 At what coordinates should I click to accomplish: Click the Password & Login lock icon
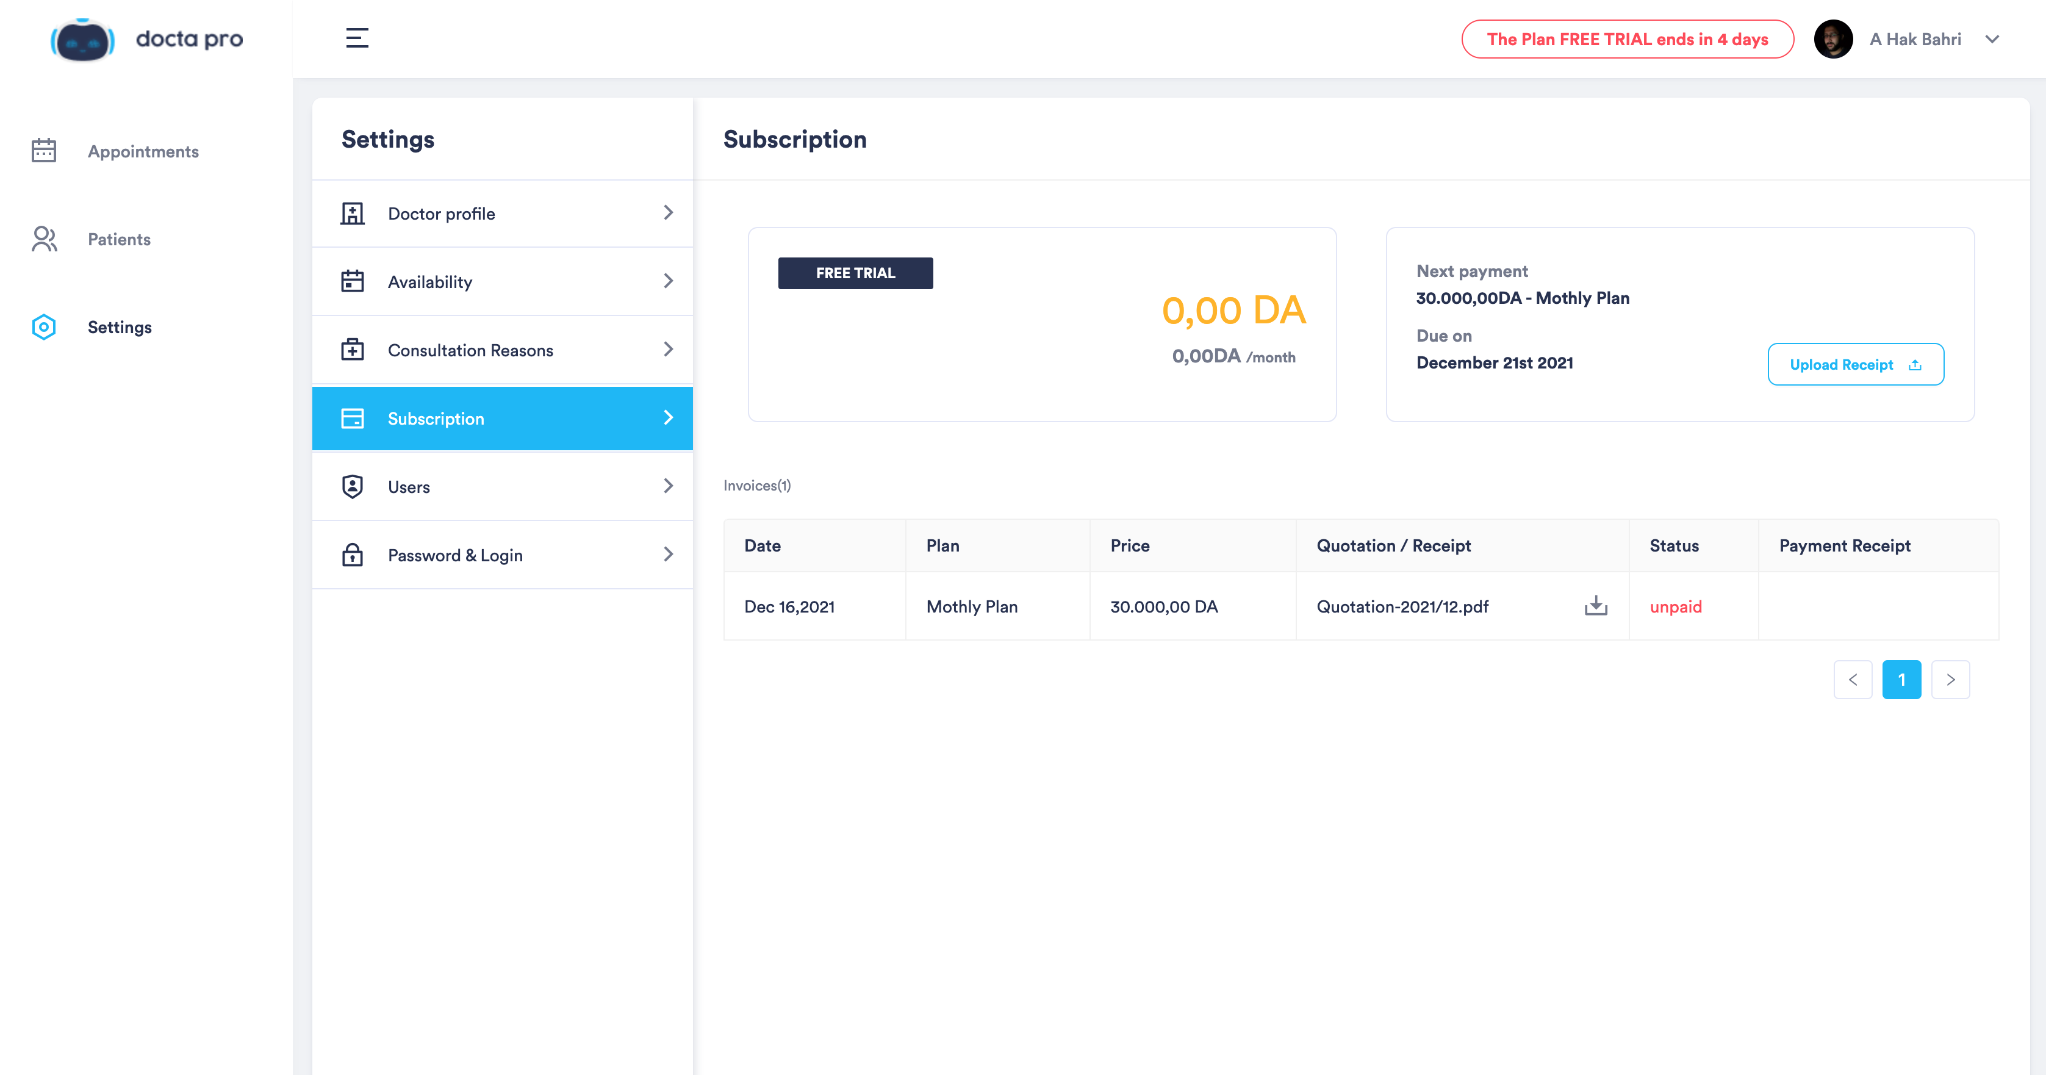[352, 555]
